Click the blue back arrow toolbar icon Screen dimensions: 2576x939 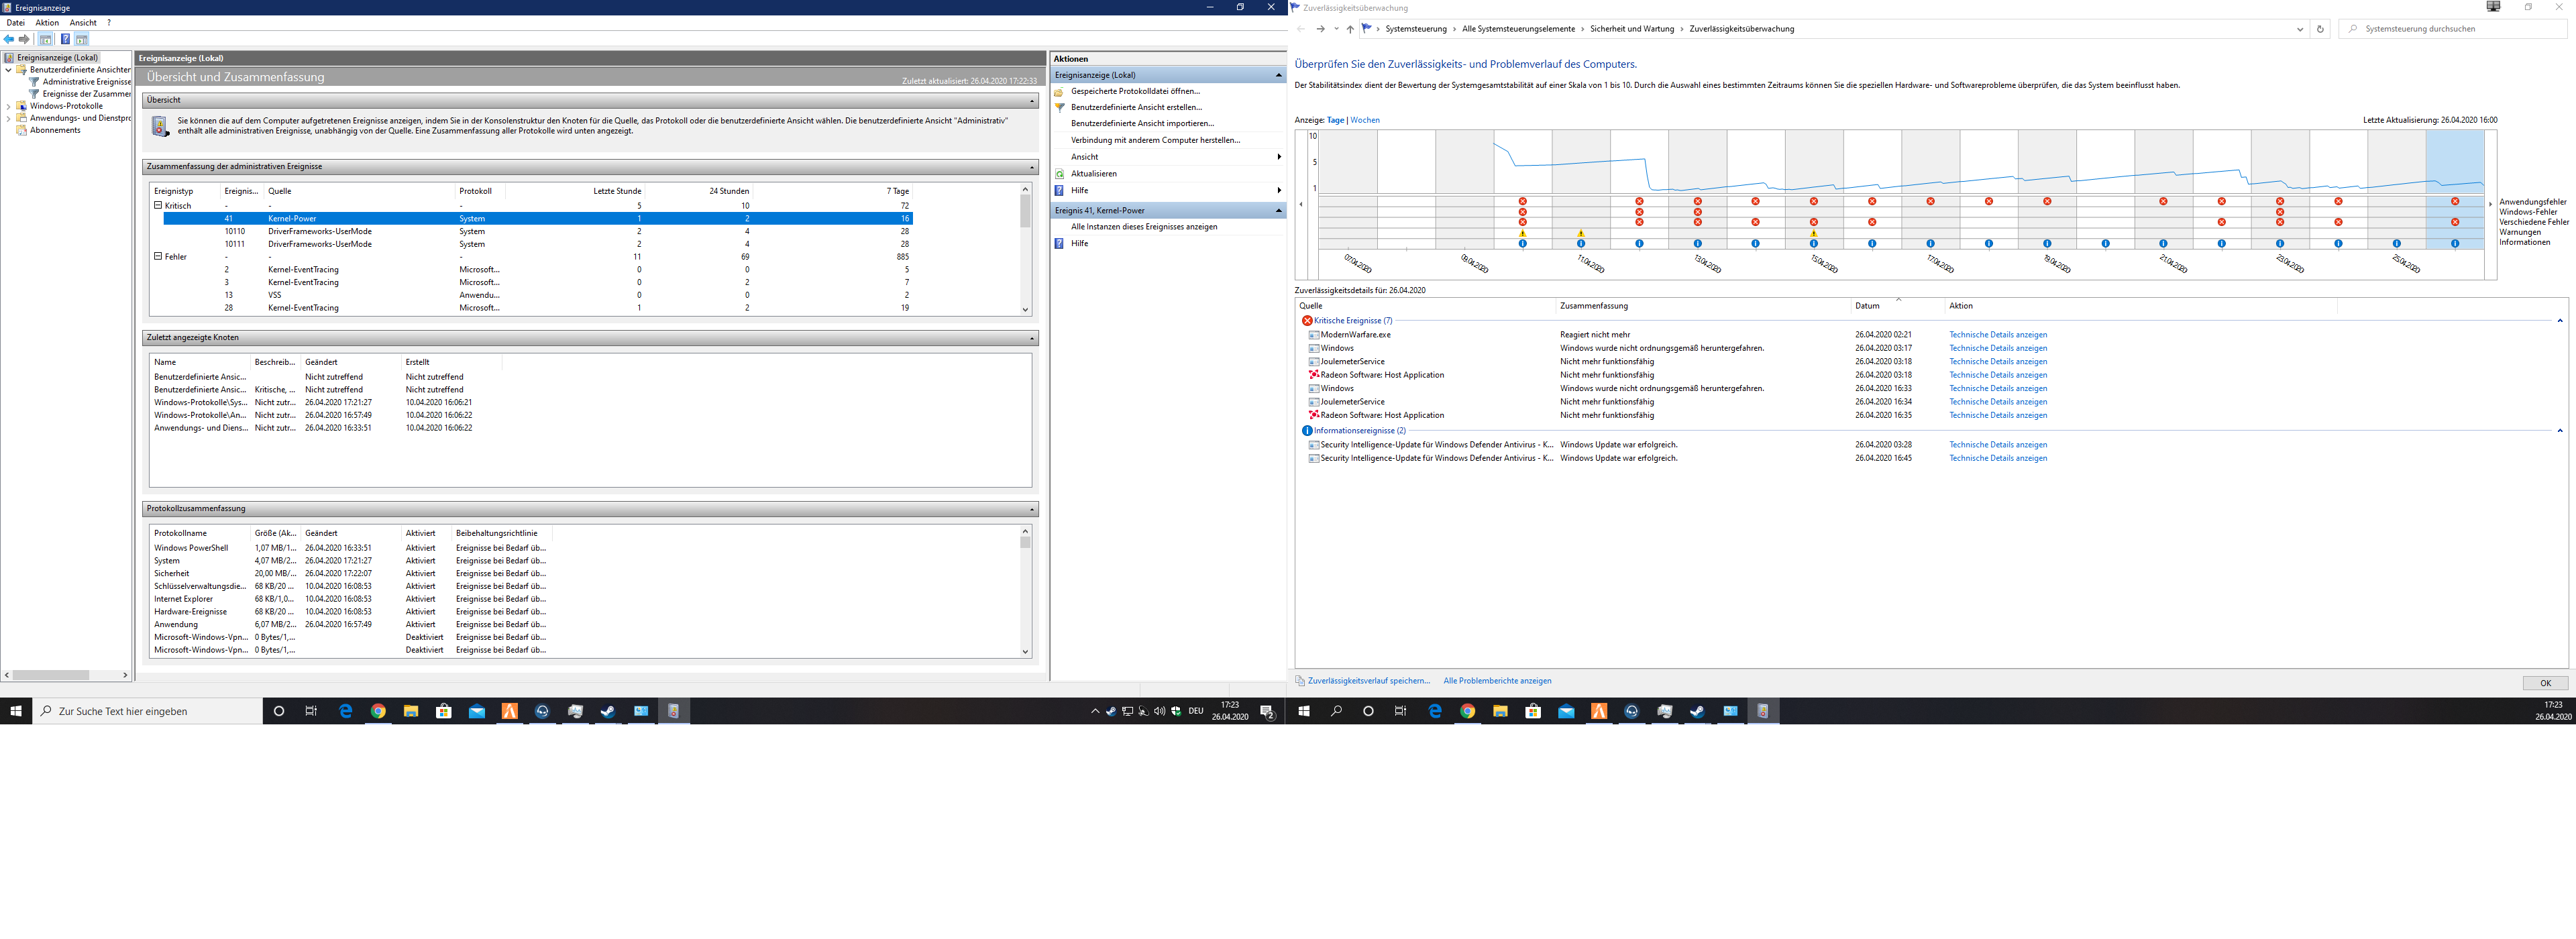pos(9,39)
